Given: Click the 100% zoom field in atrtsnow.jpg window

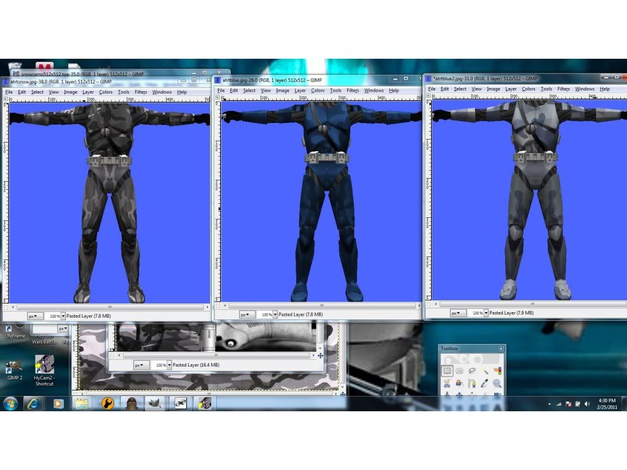Looking at the screenshot, I should (53, 316).
